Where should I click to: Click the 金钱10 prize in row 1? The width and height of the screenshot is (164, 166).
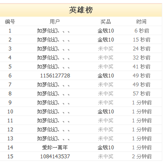(x=105, y=31)
